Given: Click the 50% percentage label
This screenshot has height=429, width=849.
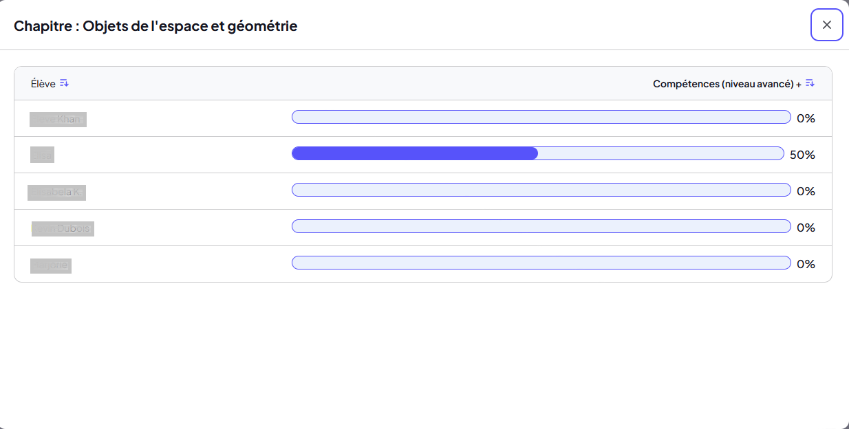Looking at the screenshot, I should click(802, 155).
